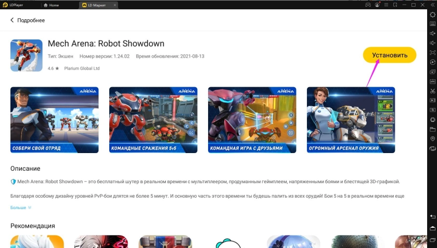Screen dimensions: 437x248
Task: Take a screenshot with scissors icon
Action: [432, 91]
